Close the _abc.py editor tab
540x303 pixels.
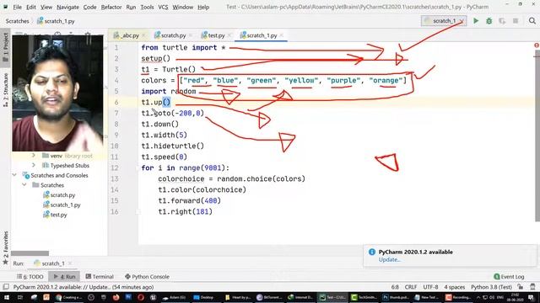coord(144,35)
